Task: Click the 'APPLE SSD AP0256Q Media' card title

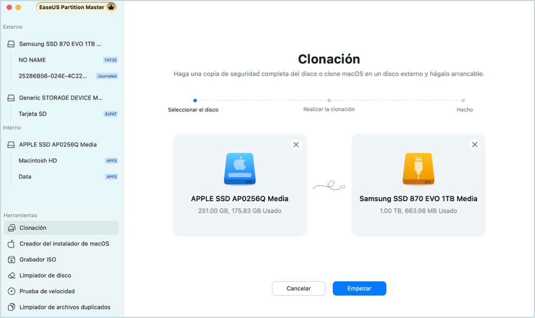Action: pos(240,198)
